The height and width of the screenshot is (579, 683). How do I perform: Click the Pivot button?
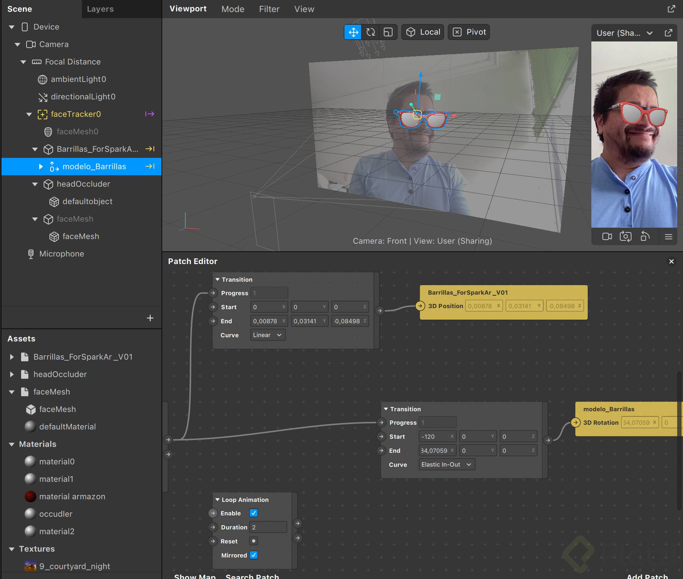[x=469, y=32]
